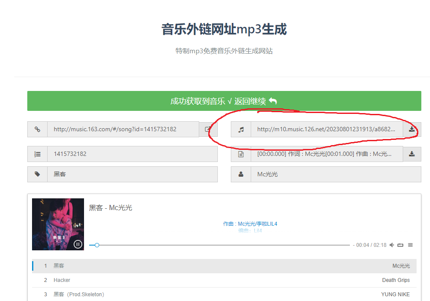Open the song URL in new window icon
The image size is (430, 301).
click(x=208, y=129)
